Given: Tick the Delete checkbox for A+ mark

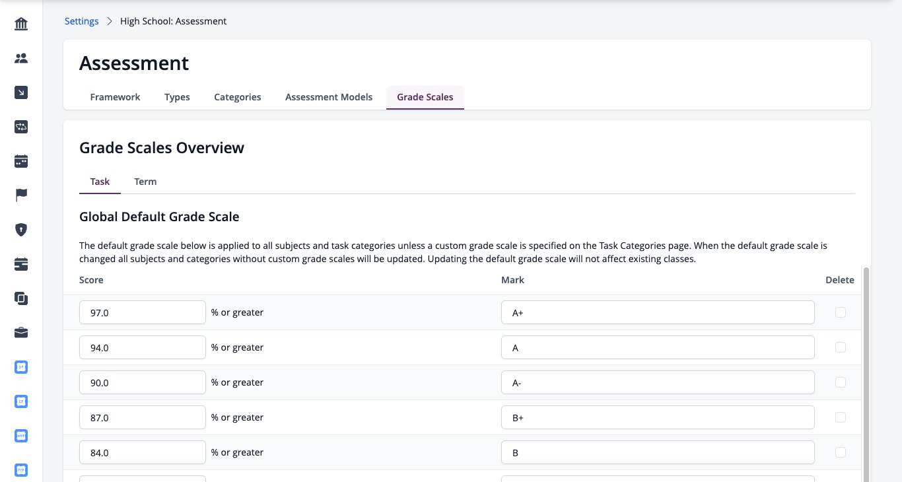Looking at the screenshot, I should pos(840,312).
